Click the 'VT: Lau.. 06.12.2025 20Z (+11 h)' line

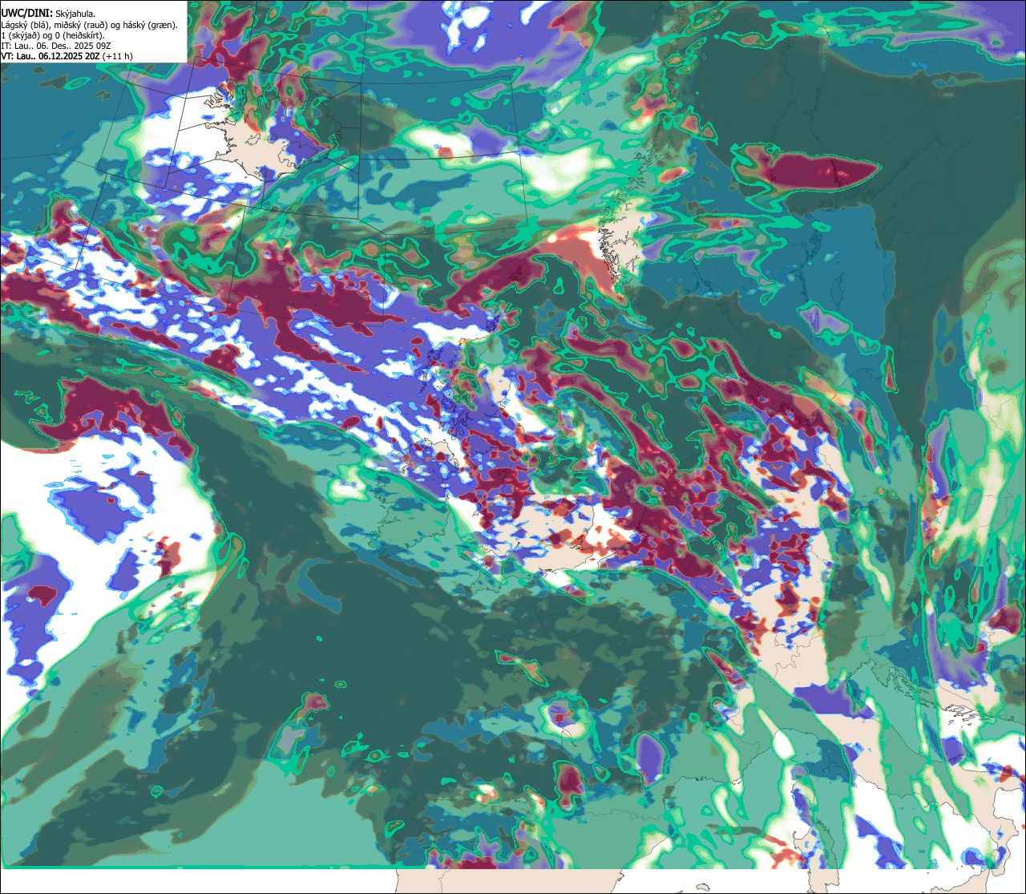(x=67, y=56)
